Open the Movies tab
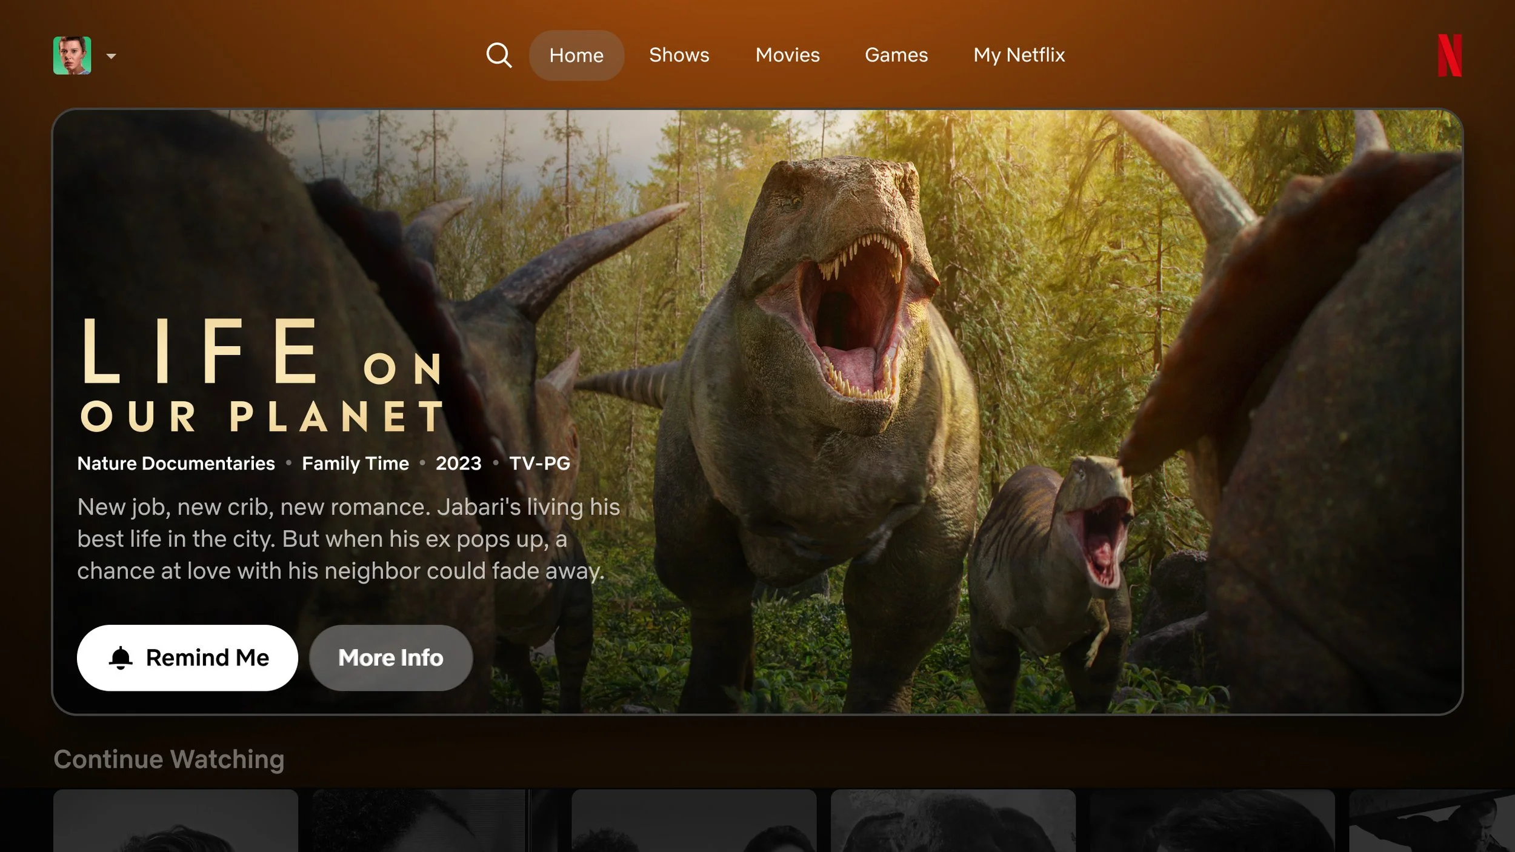The width and height of the screenshot is (1515, 852). [x=787, y=55]
